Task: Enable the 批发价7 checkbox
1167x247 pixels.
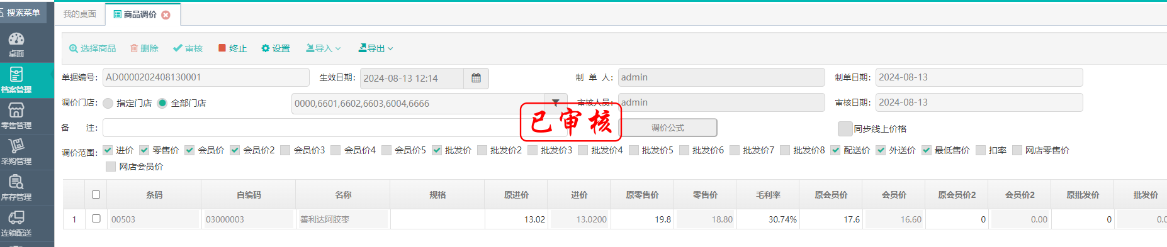Action: pos(734,150)
